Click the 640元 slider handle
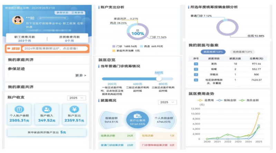Screen dimensions: 276x153 (159, 79)
